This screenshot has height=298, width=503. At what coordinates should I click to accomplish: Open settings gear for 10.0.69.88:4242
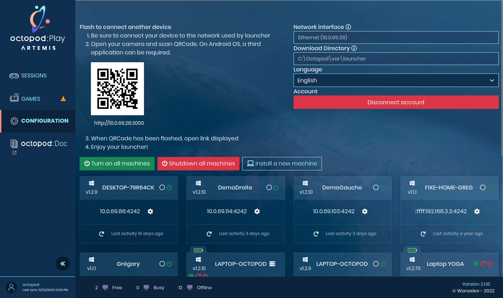[x=150, y=211]
